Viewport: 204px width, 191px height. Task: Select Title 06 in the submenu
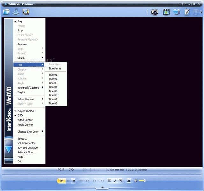coord(56,95)
